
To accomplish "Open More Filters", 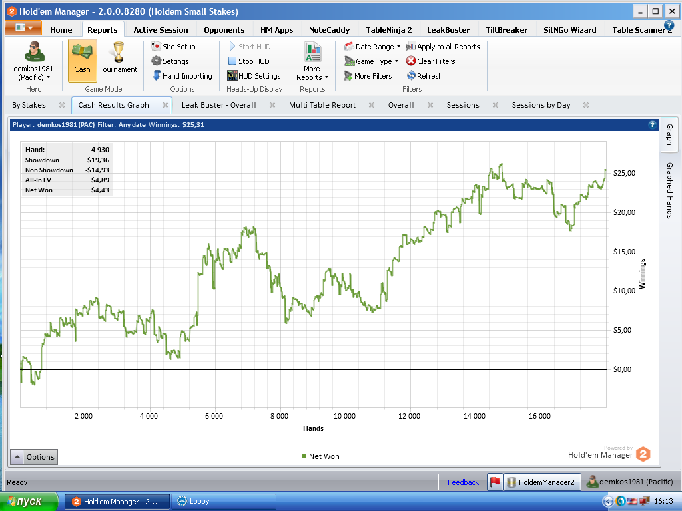I will point(368,76).
